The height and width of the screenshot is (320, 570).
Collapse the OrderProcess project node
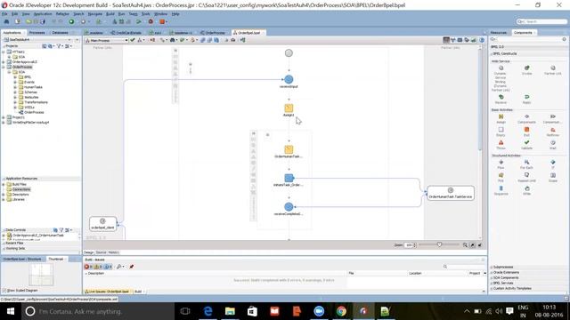pos(4,68)
